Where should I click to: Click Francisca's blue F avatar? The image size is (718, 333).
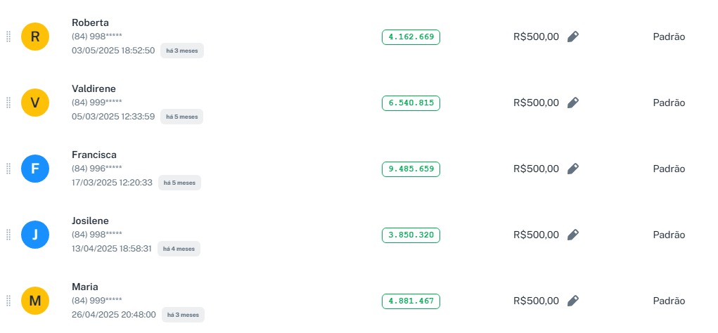[35, 169]
